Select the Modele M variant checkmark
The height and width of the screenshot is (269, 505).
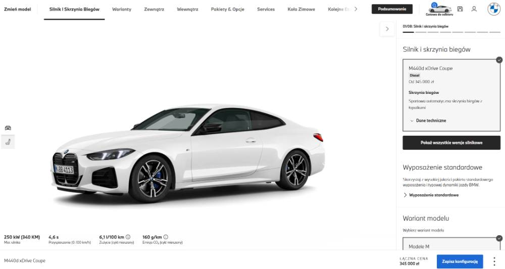[499, 238]
